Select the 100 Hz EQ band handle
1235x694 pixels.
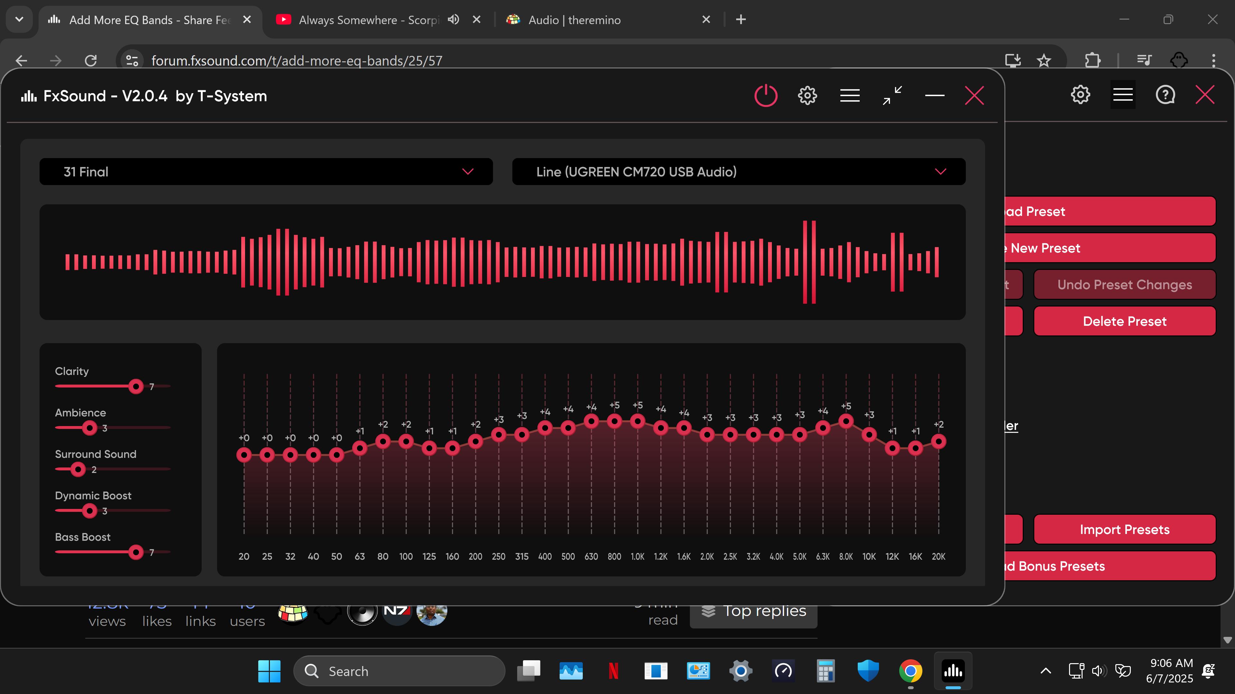(406, 441)
